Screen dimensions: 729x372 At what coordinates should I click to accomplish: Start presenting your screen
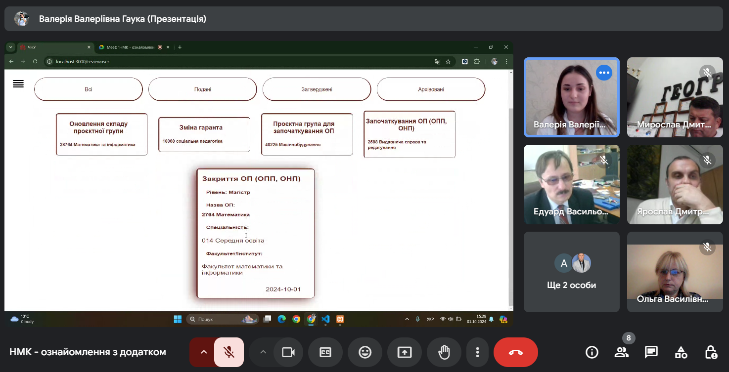click(x=405, y=352)
